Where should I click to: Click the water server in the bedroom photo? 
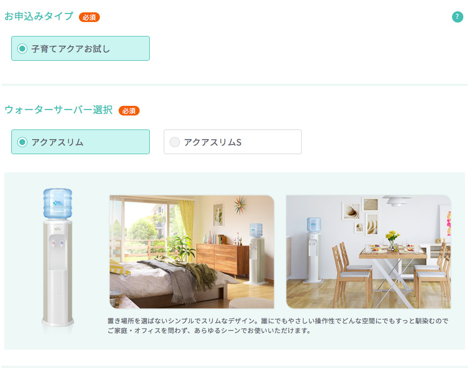[x=256, y=254]
